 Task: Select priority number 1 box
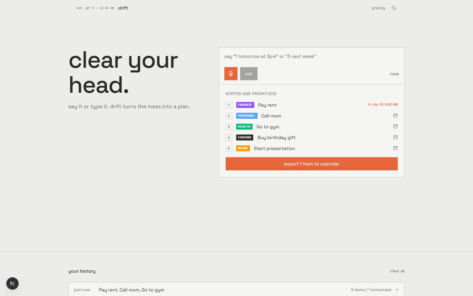coord(229,105)
